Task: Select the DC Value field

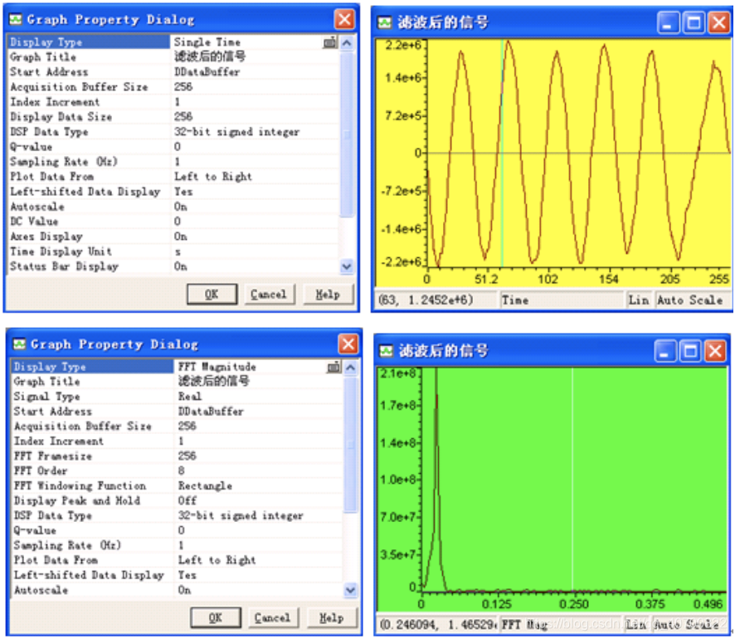Action: click(x=178, y=222)
